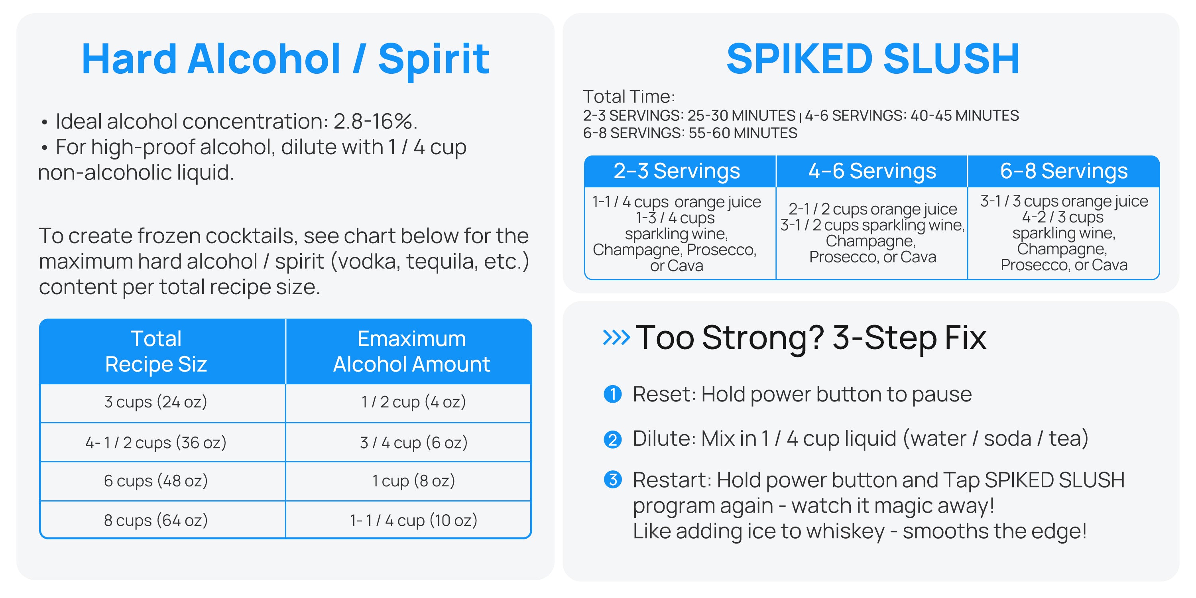Select the "6–8 Servings" column header
The image size is (1196, 598).
click(1063, 171)
